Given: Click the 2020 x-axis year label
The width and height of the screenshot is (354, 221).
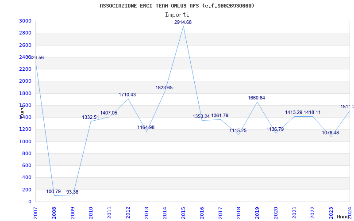Looking at the screenshot, I should [x=276, y=213].
